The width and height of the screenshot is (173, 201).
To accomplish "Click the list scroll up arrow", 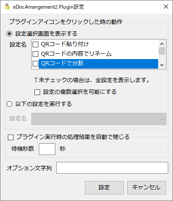I will click(x=162, y=44).
